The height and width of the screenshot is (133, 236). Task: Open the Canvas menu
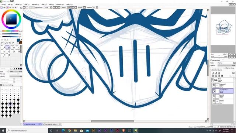coord(18,4)
